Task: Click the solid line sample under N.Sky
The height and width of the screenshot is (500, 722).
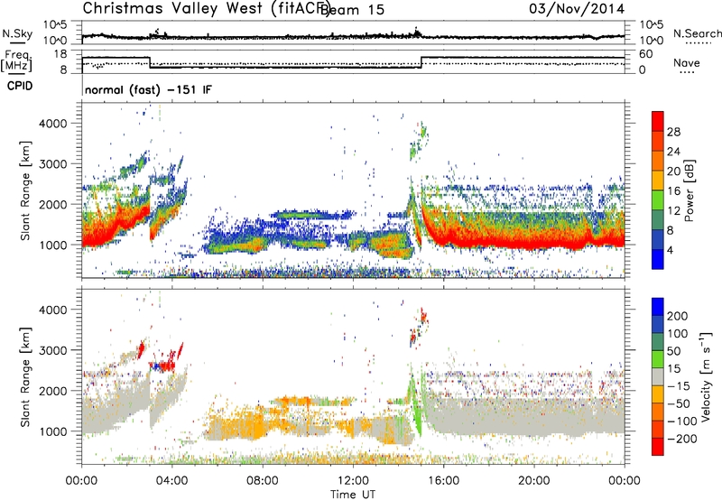Action: click(17, 42)
